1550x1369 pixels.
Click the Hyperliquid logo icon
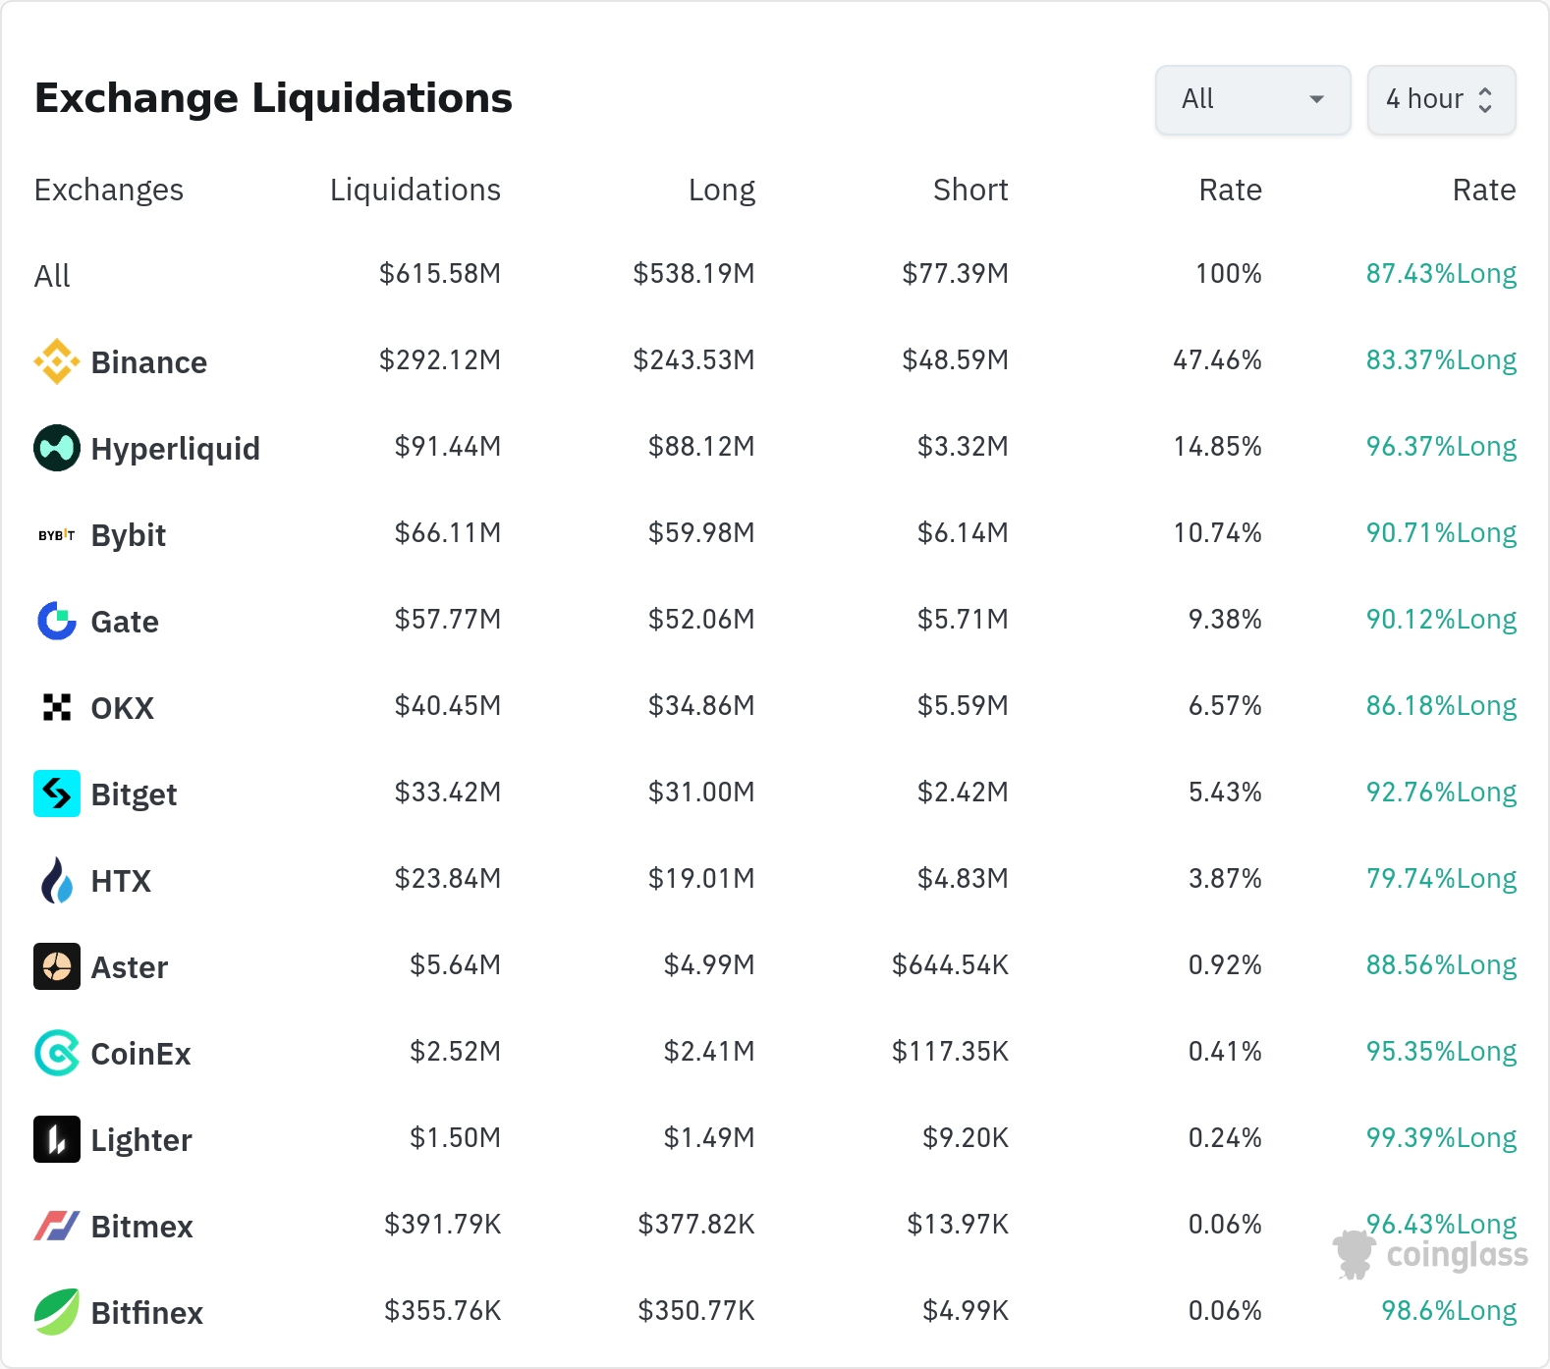[x=57, y=448]
